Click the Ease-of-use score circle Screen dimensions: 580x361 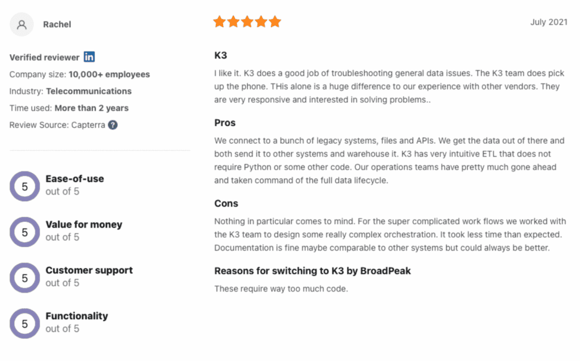25,186
